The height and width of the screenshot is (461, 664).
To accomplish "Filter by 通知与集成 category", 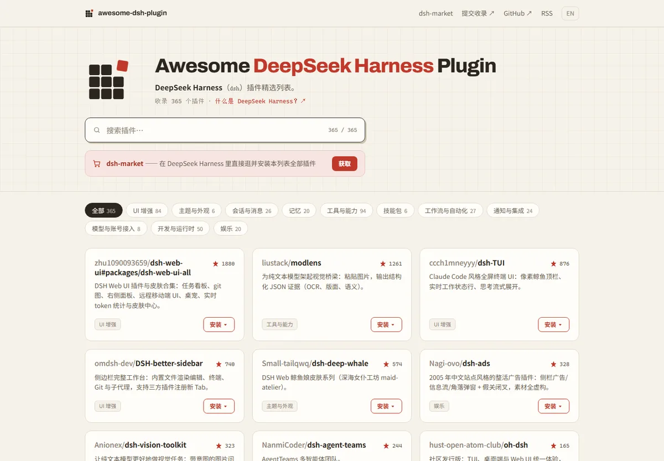I will 513,211.
